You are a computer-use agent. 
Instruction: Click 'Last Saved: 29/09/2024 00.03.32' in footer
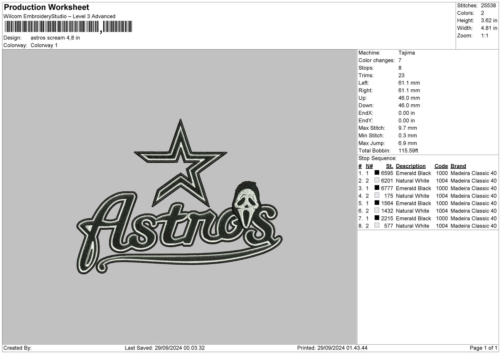[x=165, y=348]
